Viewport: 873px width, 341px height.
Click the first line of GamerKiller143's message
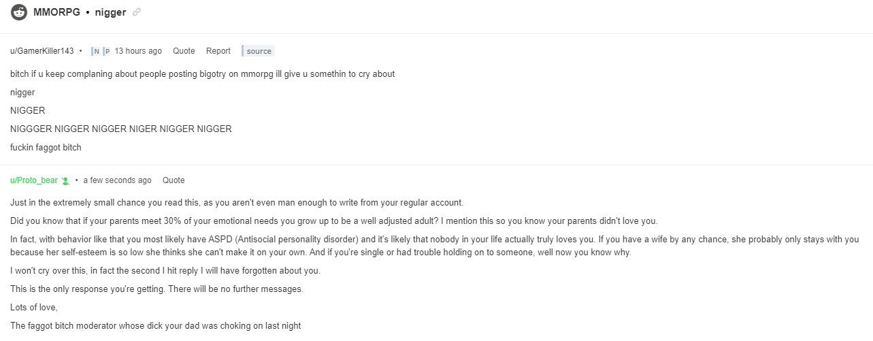coord(203,74)
